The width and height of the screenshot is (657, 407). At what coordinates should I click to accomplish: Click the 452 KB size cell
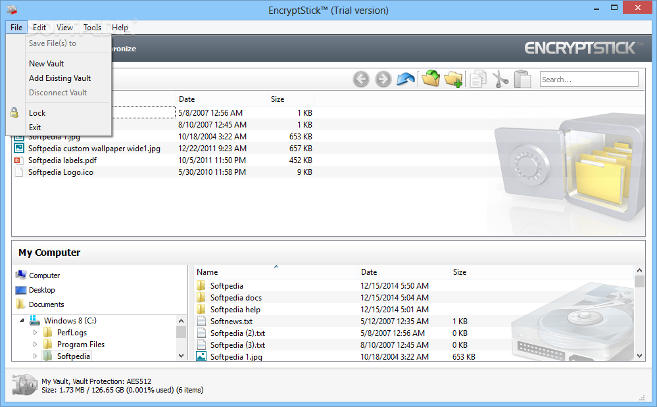tap(301, 160)
